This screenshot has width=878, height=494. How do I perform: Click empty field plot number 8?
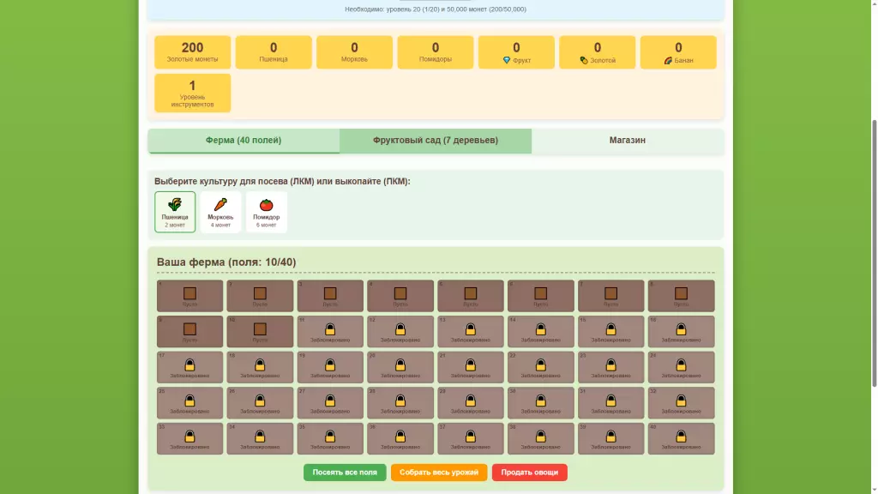point(681,296)
